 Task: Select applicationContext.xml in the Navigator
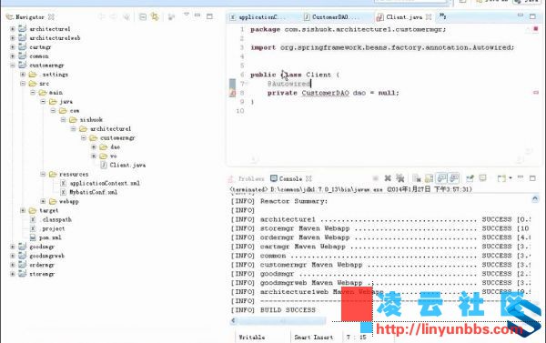point(105,183)
